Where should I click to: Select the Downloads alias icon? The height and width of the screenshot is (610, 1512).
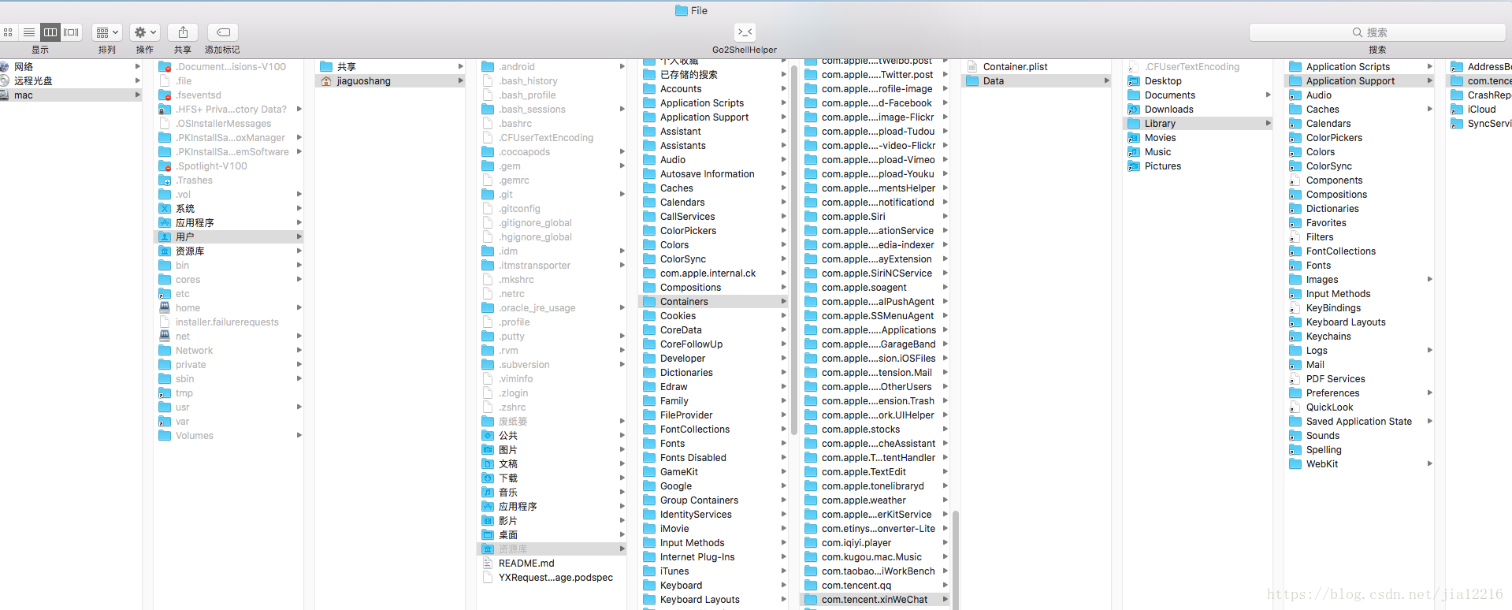[x=1134, y=110]
